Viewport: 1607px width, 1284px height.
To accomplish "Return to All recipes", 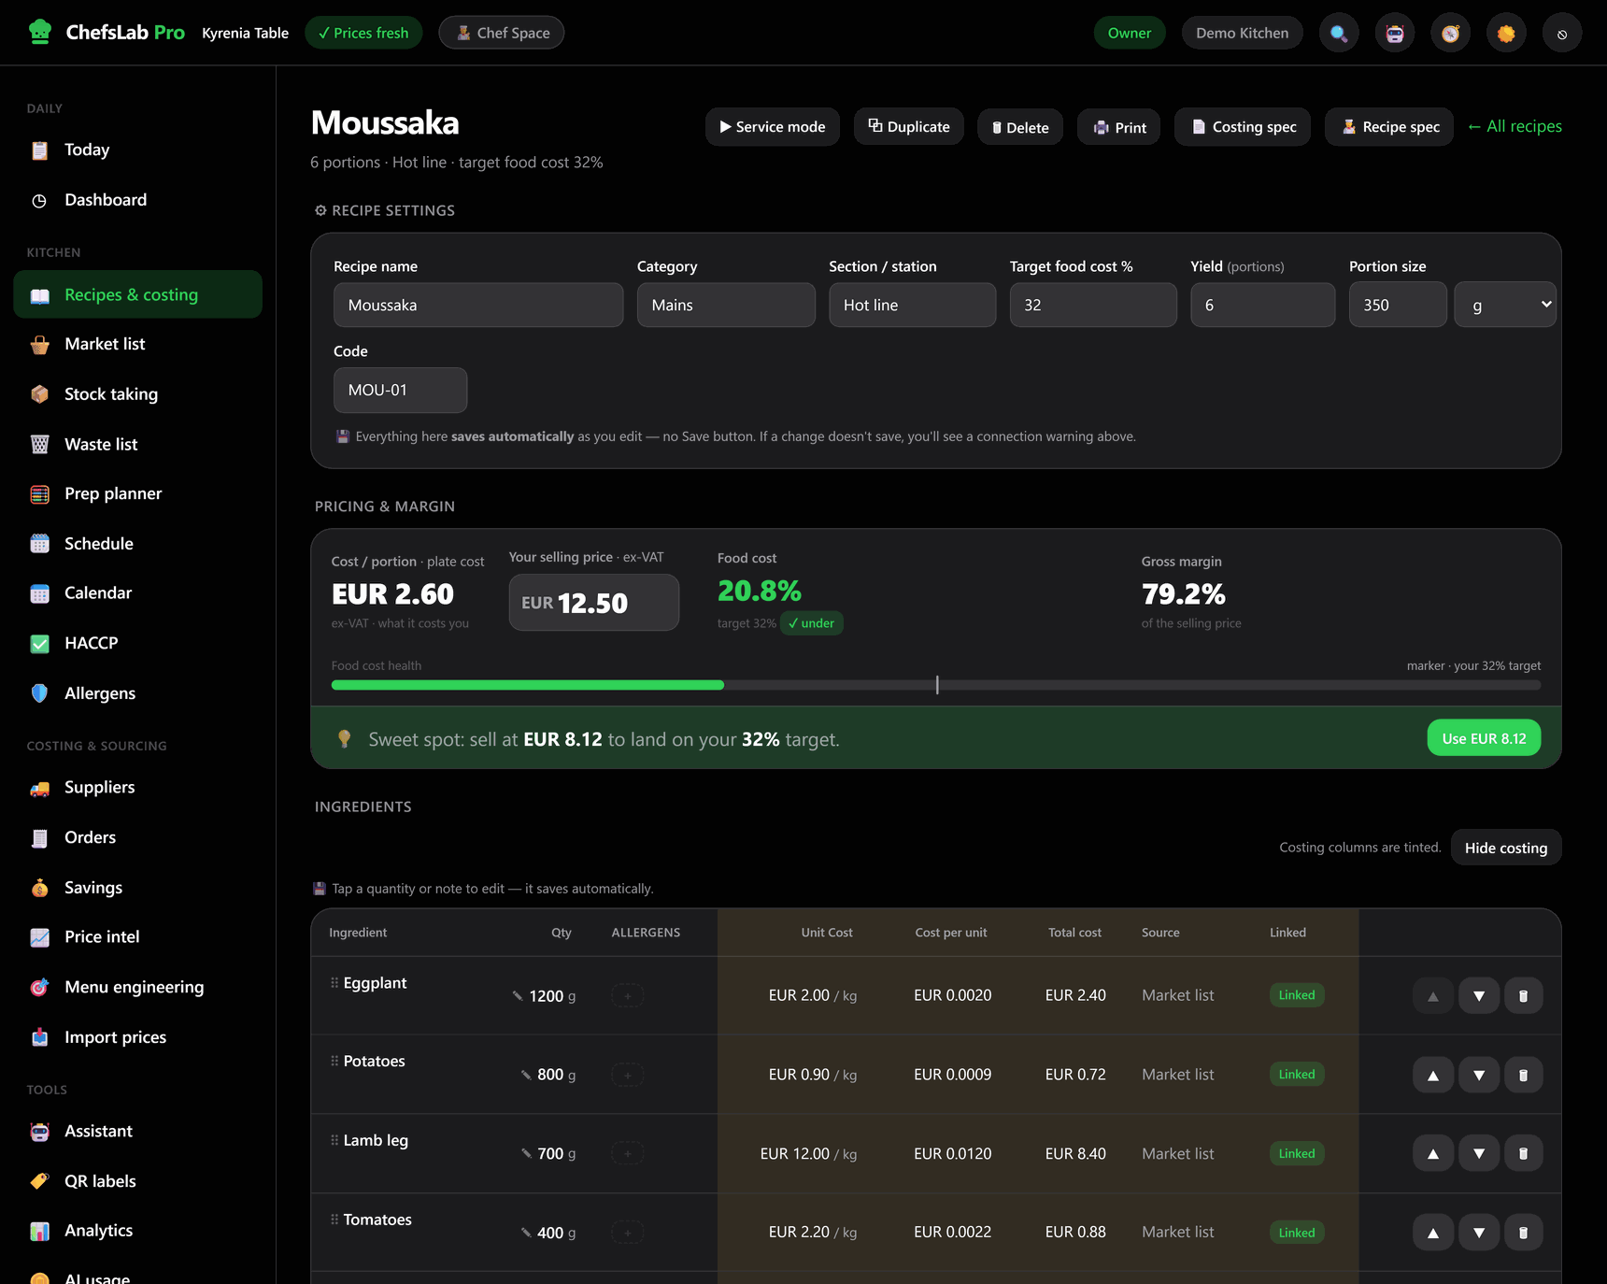I will click(1515, 126).
